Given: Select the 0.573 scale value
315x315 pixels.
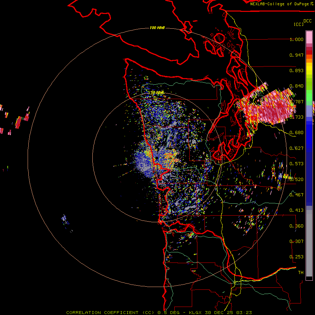Looking at the screenshot, I should tap(296, 164).
